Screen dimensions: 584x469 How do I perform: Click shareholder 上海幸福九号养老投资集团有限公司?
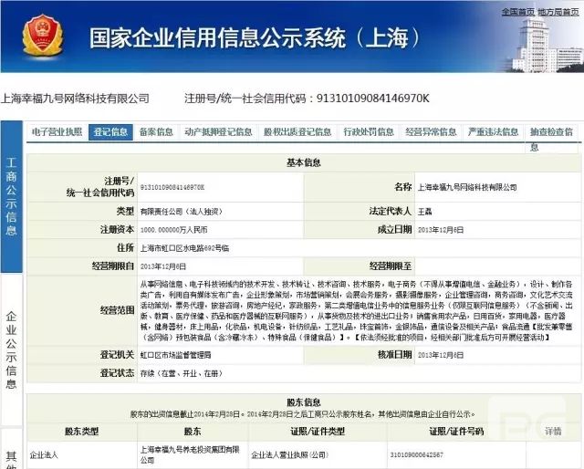point(190,454)
